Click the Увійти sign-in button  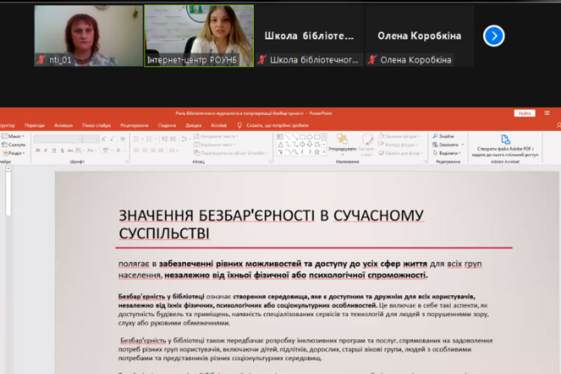click(523, 113)
